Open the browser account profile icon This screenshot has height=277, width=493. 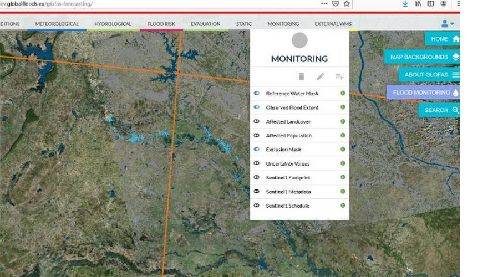(443, 3)
